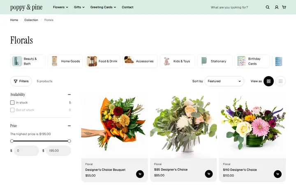Click the Home Goods category image
The height and width of the screenshot is (185, 296).
click(x=54, y=61)
